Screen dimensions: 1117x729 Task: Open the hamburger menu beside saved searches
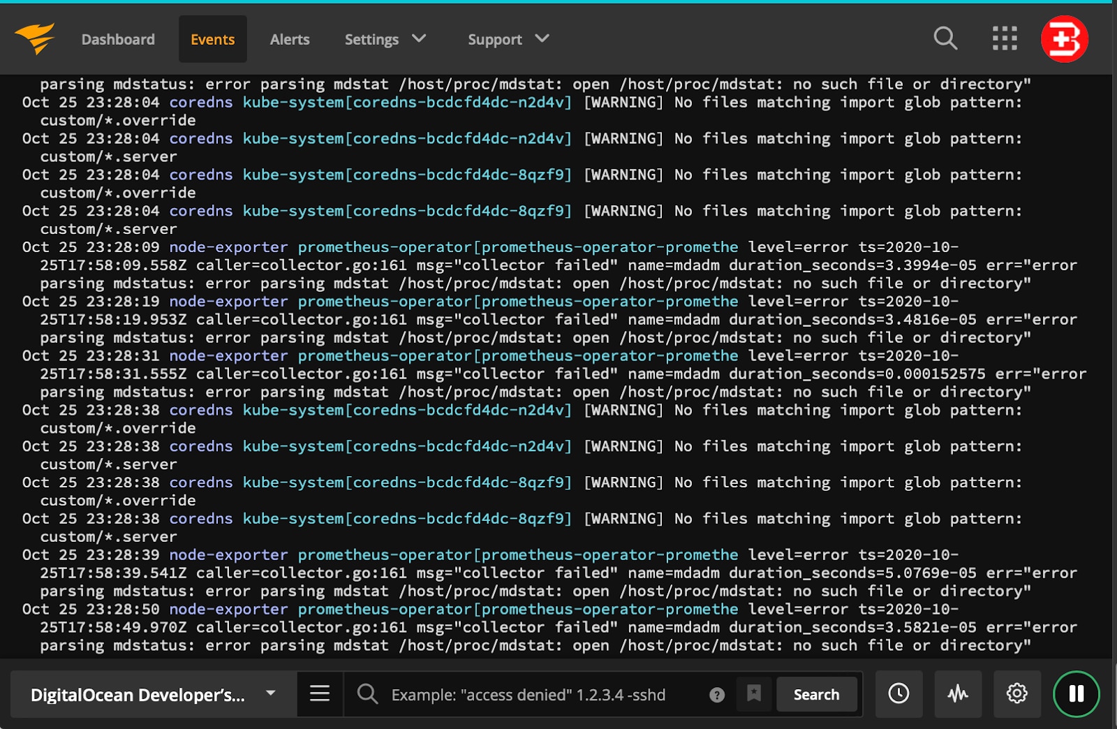(x=319, y=694)
